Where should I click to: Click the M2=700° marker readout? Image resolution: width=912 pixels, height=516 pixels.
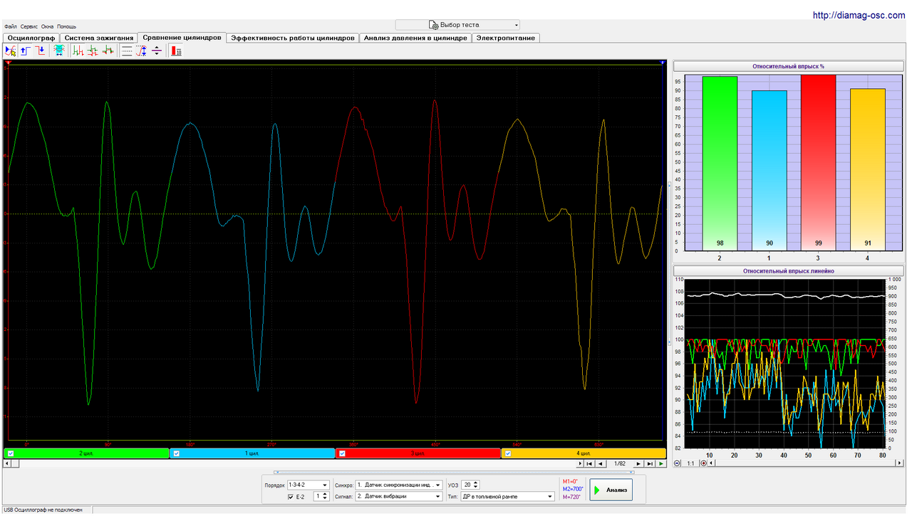point(572,489)
